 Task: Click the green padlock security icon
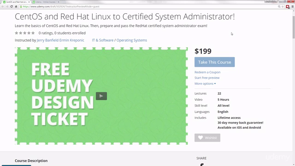click(21, 6)
